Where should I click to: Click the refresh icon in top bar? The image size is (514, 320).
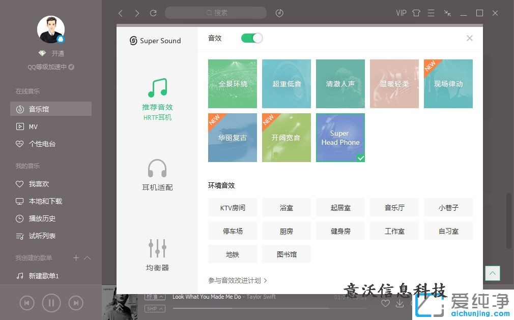153,13
